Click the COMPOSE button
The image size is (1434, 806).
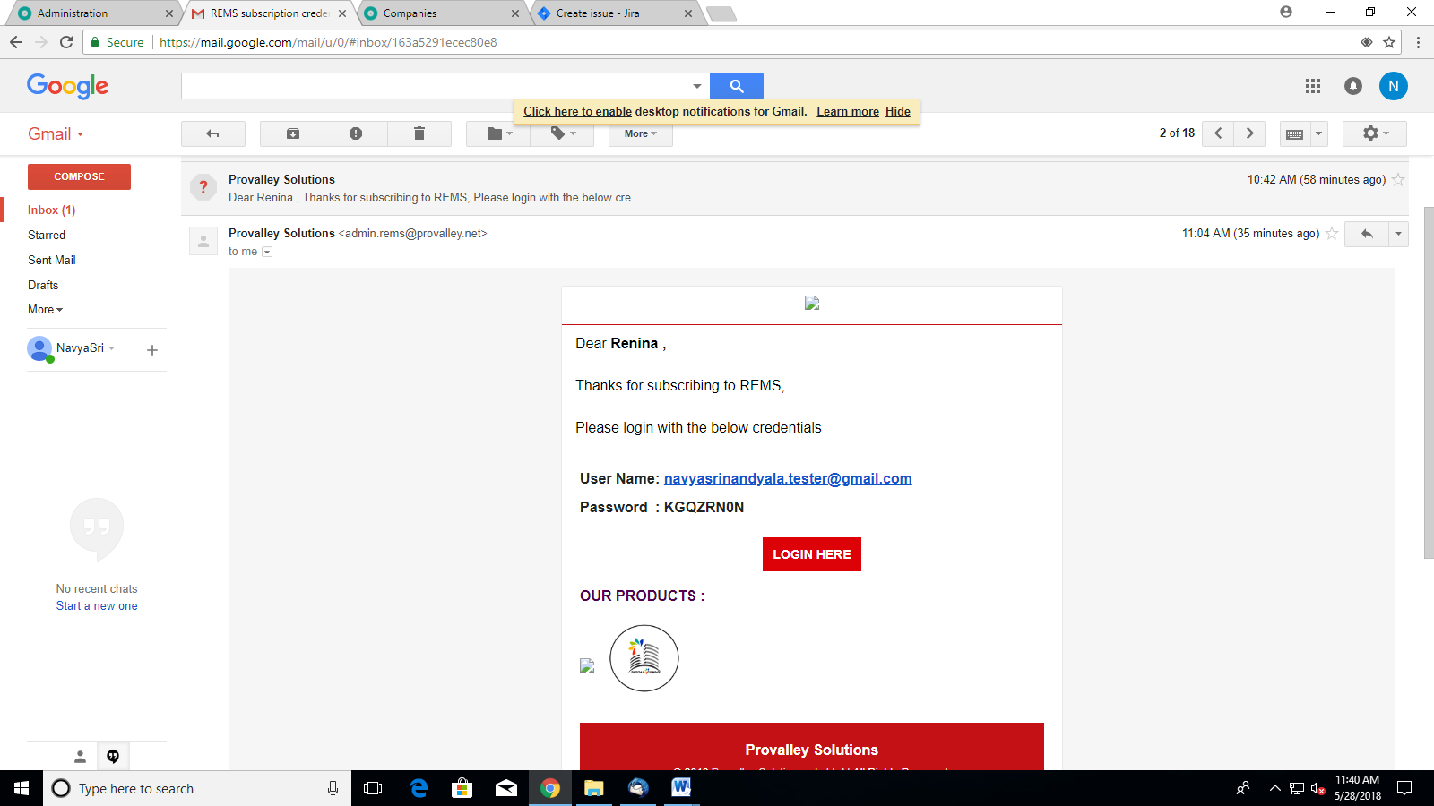click(x=79, y=176)
